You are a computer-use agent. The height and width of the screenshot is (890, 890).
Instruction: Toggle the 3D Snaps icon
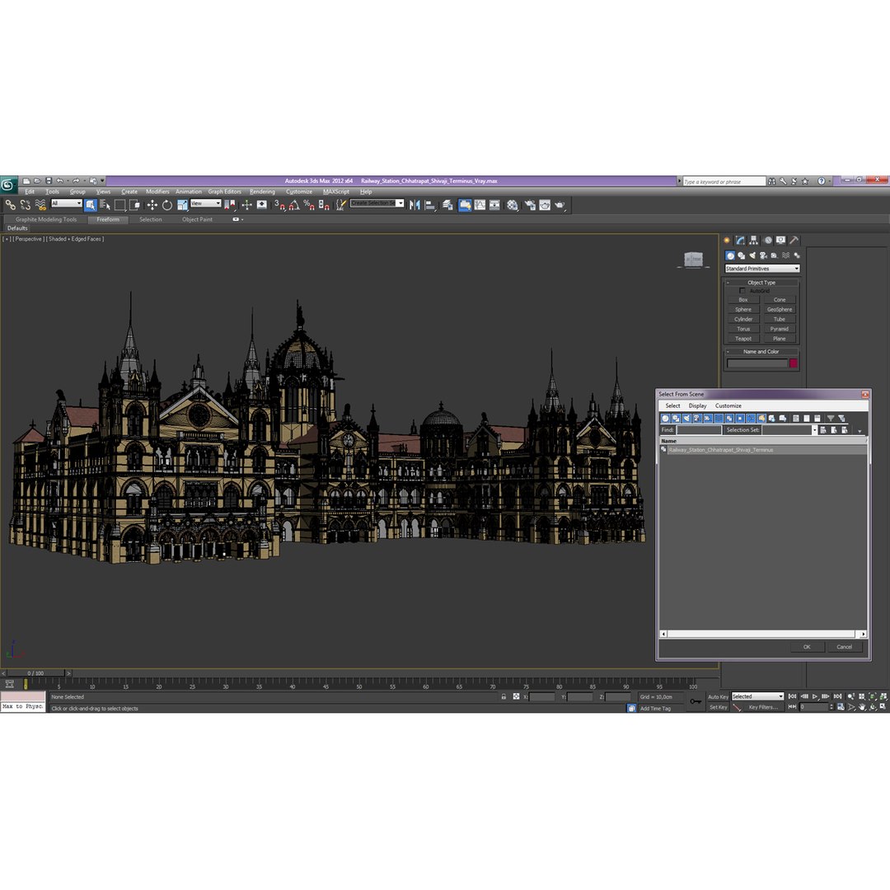[279, 205]
